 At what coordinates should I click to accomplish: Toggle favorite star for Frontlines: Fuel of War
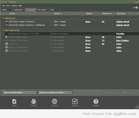pyautogui.click(x=52, y=40)
